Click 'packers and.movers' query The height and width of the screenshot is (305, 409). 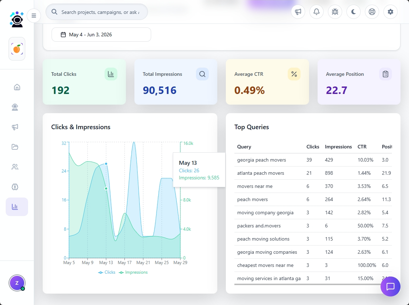point(259,226)
